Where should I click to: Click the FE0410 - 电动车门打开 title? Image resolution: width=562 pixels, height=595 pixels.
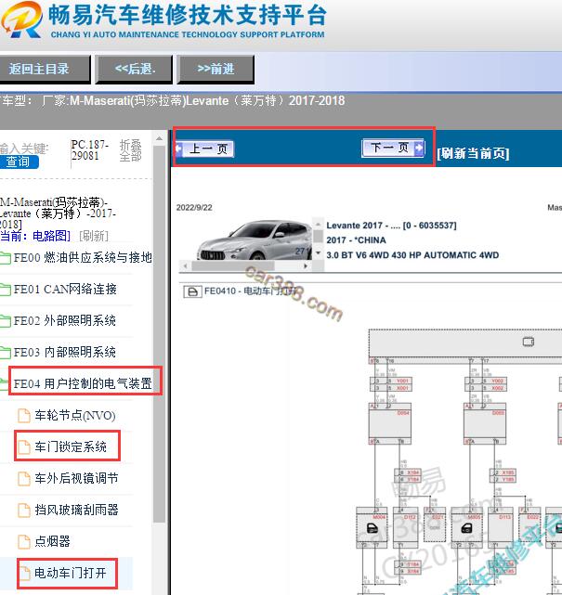tap(251, 291)
